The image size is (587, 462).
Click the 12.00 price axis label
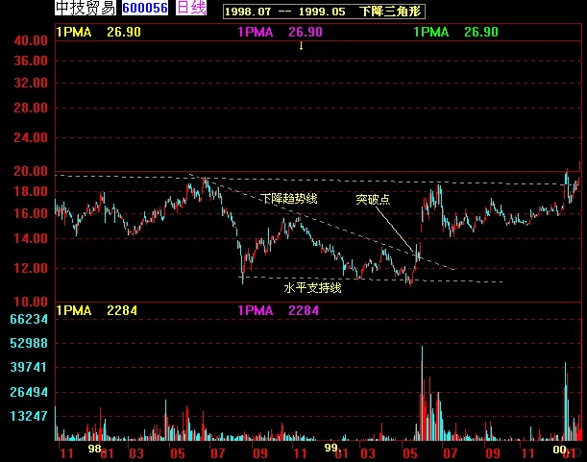click(31, 268)
